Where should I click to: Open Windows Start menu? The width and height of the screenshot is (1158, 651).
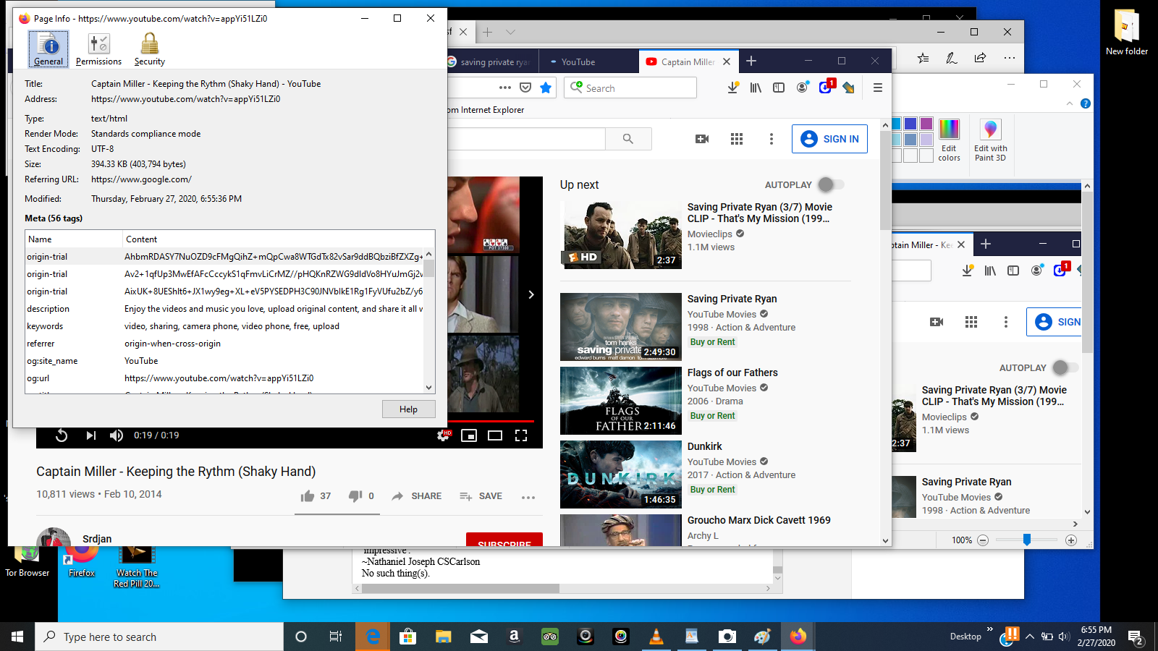pyautogui.click(x=17, y=637)
